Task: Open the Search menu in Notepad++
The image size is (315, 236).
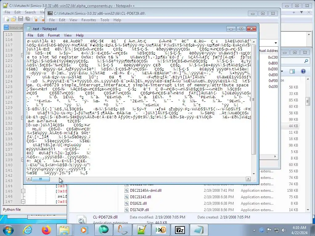Action: [x=30, y=12]
